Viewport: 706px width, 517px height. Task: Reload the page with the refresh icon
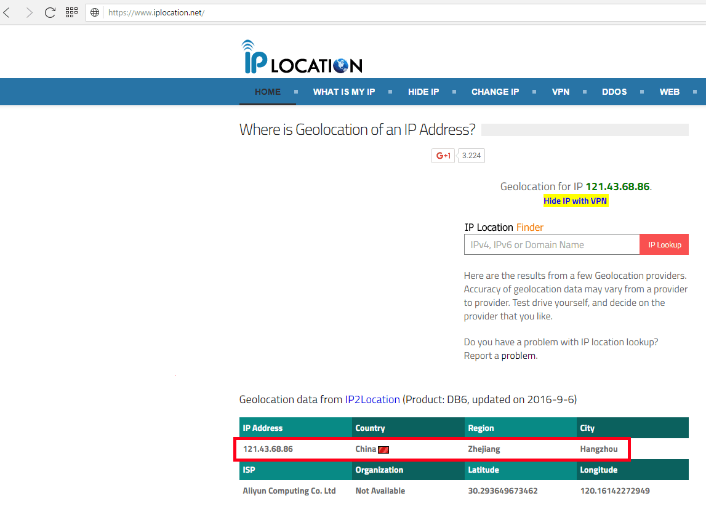tap(50, 12)
